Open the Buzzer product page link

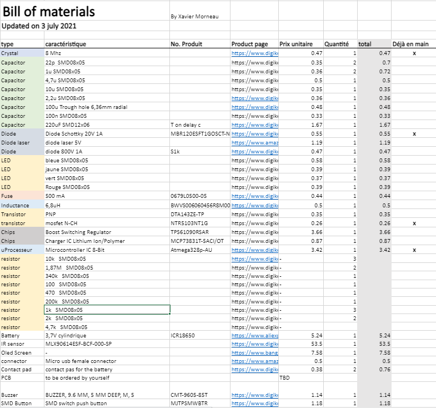(x=254, y=395)
